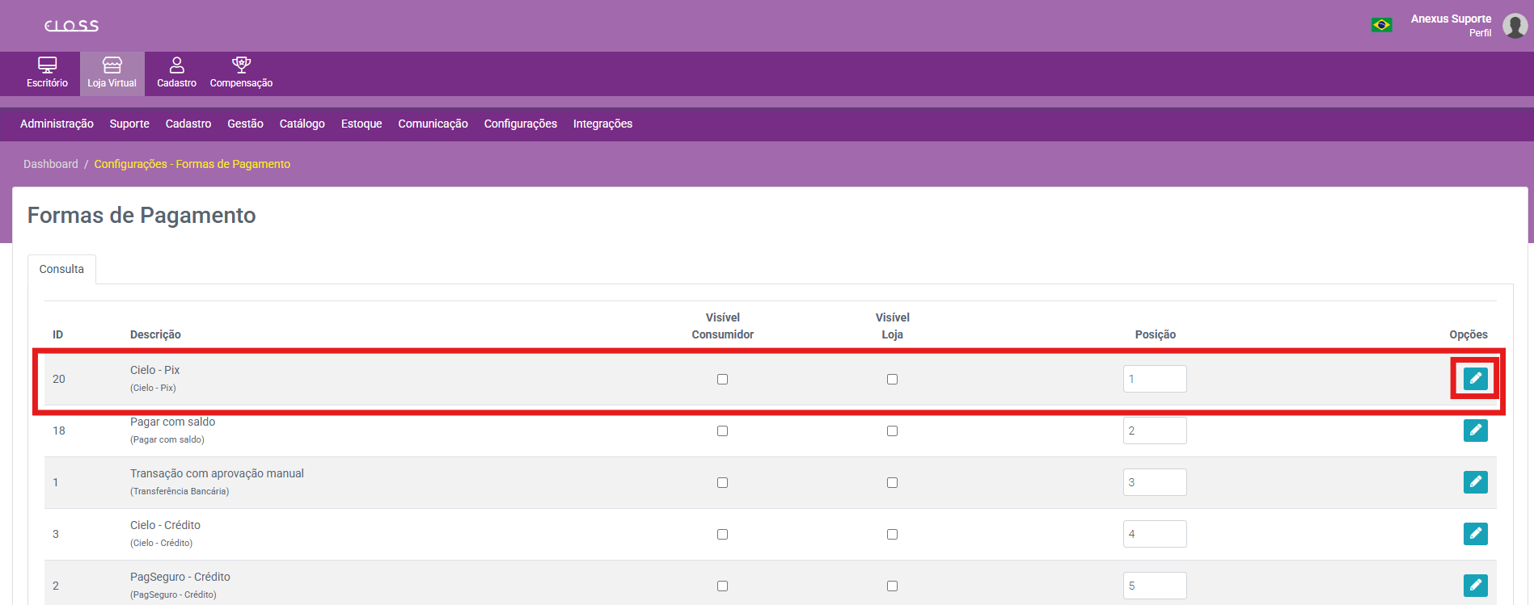This screenshot has width=1534, height=605.
Task: Edit the Cielo - Pix payment method
Action: [x=1475, y=379]
